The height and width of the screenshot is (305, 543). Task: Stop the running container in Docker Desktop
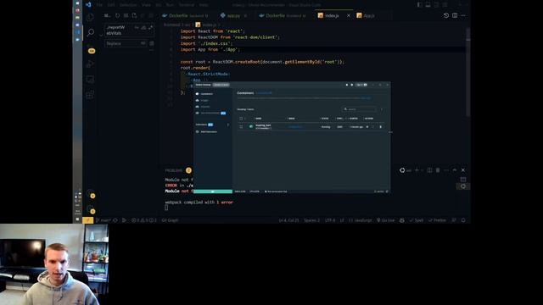367,127
